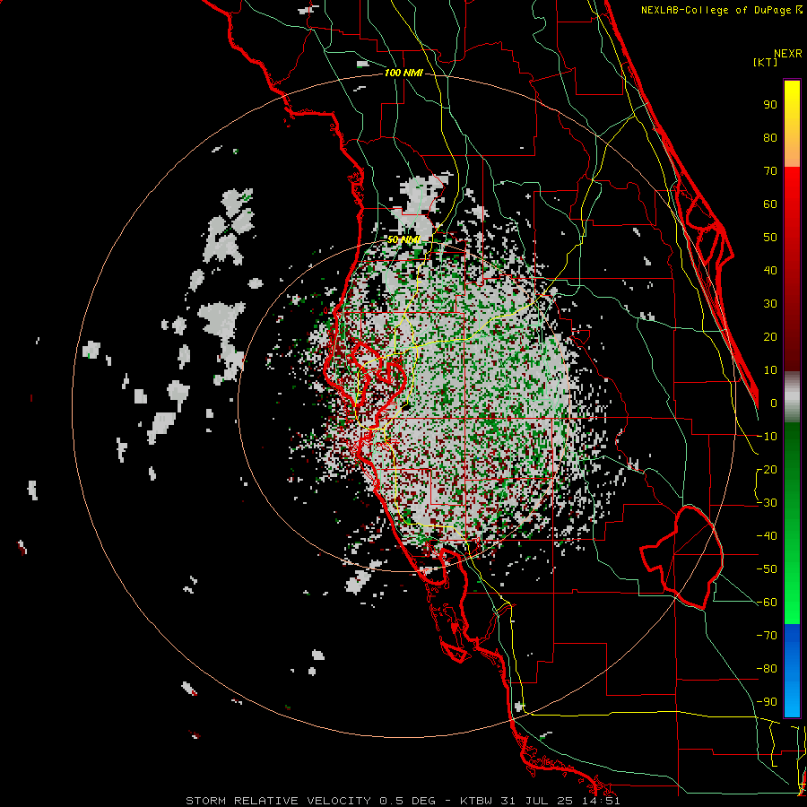Viewport: 807px width, 807px height.
Task: Click the -10 value on velocity scale
Action: click(767, 437)
